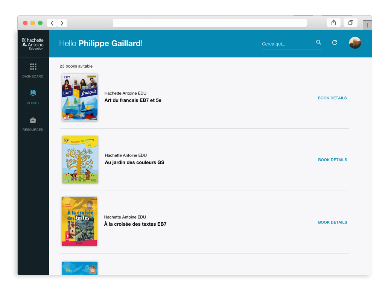This screenshot has height=296, width=391.
Task: Open a new browser tab with the plus button
Action: click(x=367, y=25)
